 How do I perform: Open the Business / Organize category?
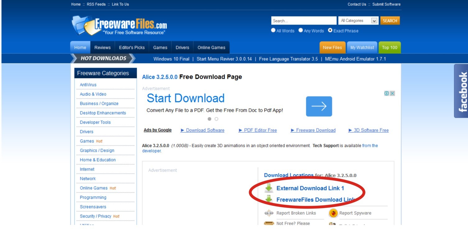click(x=99, y=103)
